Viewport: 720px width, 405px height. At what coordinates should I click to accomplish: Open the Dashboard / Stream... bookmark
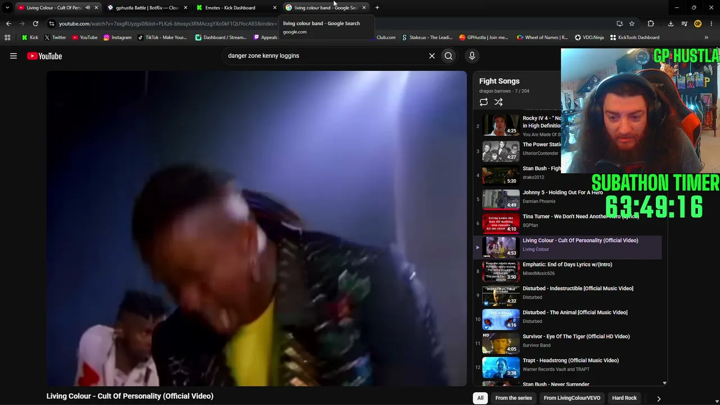220,38
